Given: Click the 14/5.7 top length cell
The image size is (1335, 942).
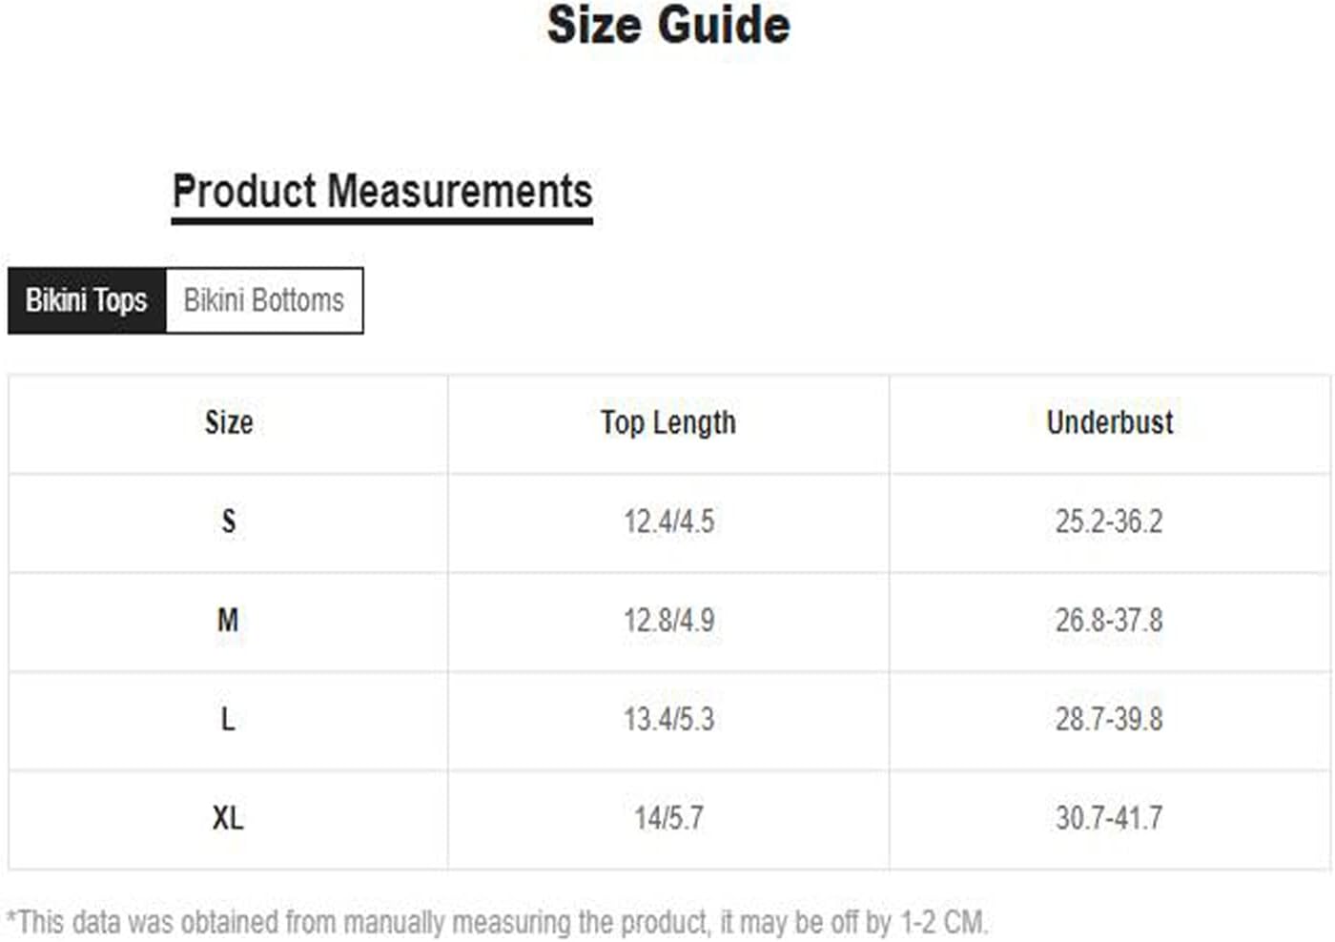Looking at the screenshot, I should tap(668, 819).
